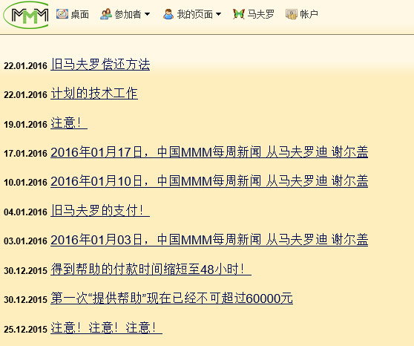Expand the 参加者 dropdown arrow

coord(148,14)
